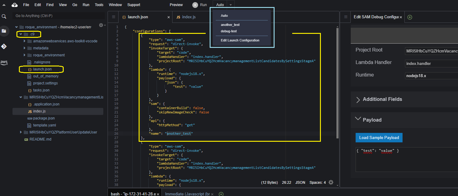Close the bash terminal tab
The width and height of the screenshot is (458, 196).
point(159,194)
